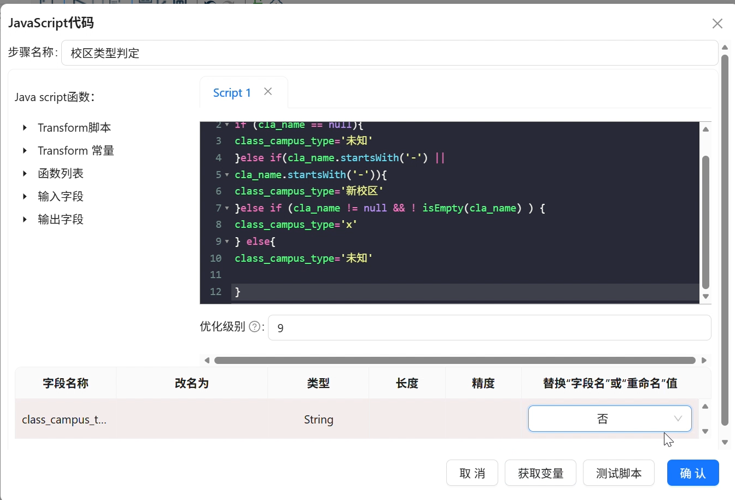Image resolution: width=735 pixels, height=500 pixels.
Task: Expand the 函数列表 tree node
Action: 25,173
